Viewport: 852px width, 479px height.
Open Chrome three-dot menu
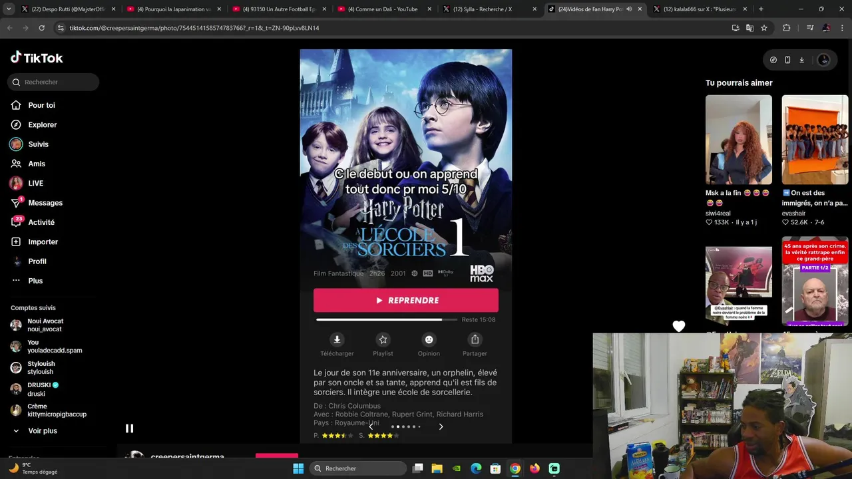tap(841, 28)
